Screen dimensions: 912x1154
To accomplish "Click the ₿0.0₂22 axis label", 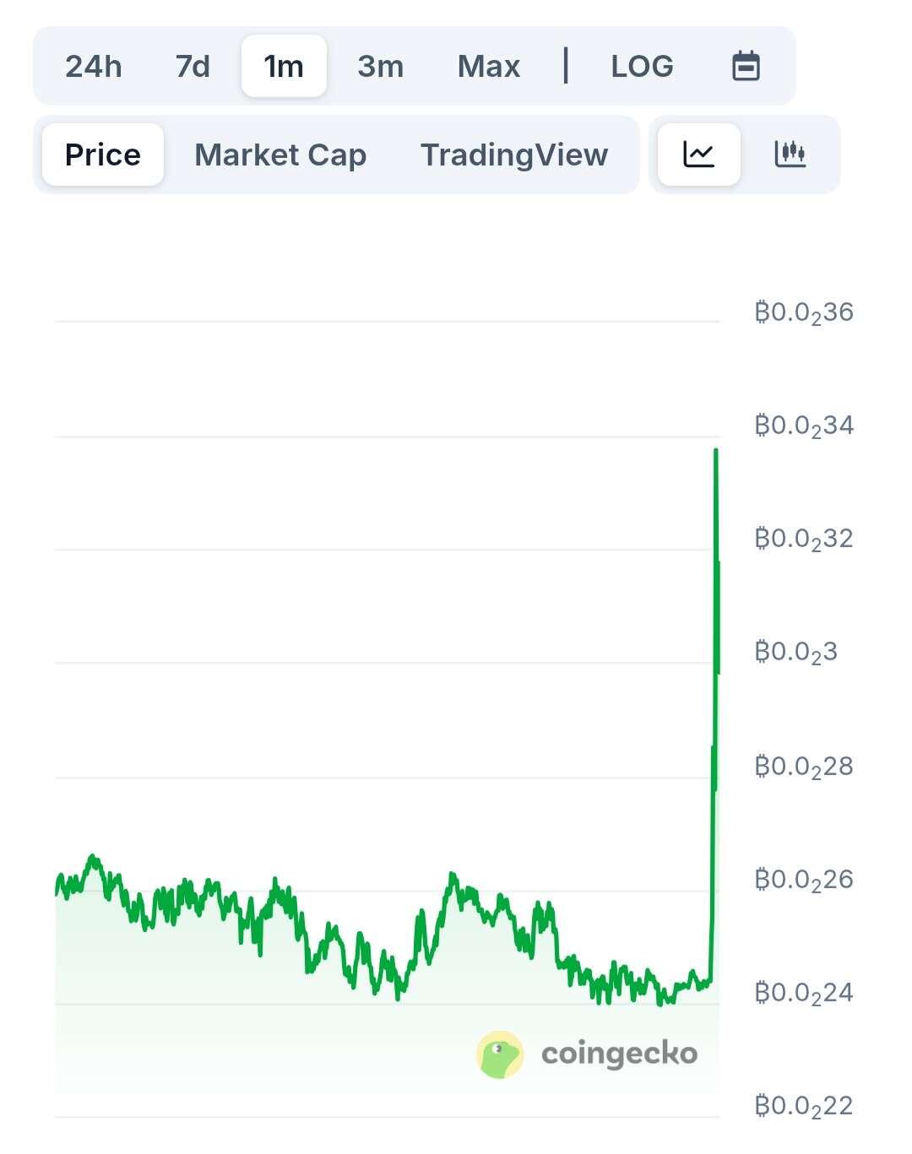I will pos(804,1106).
